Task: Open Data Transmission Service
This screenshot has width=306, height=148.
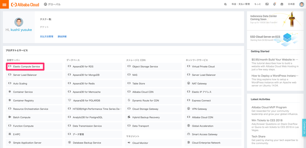Action: (94, 126)
